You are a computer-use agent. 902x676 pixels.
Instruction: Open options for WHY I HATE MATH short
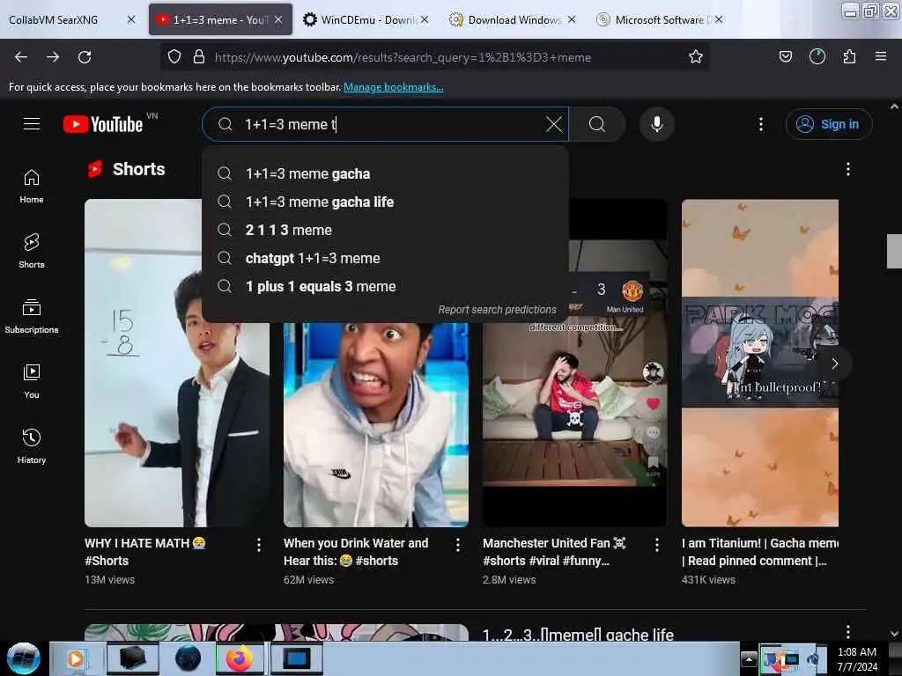tap(259, 545)
